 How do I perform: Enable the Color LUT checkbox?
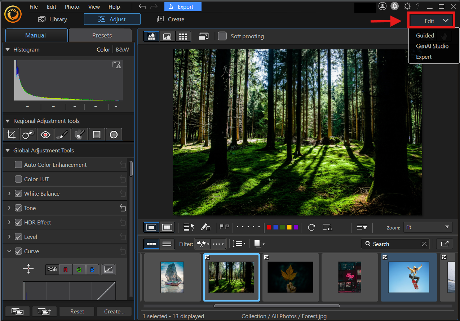[x=18, y=179]
